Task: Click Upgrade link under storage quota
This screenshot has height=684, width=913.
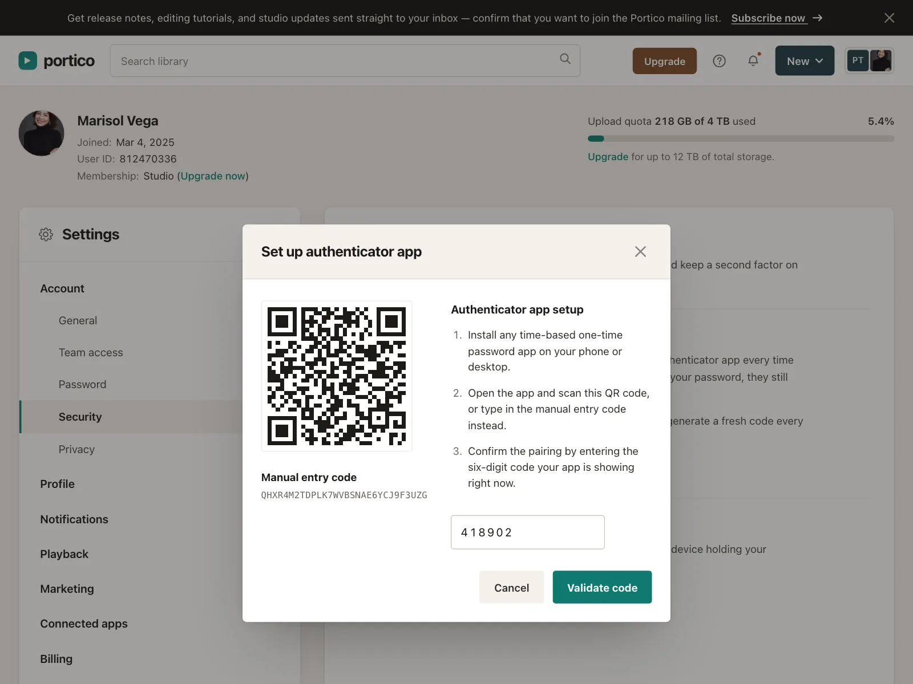Action: pos(608,157)
